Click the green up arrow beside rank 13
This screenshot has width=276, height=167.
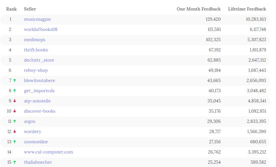14,142
